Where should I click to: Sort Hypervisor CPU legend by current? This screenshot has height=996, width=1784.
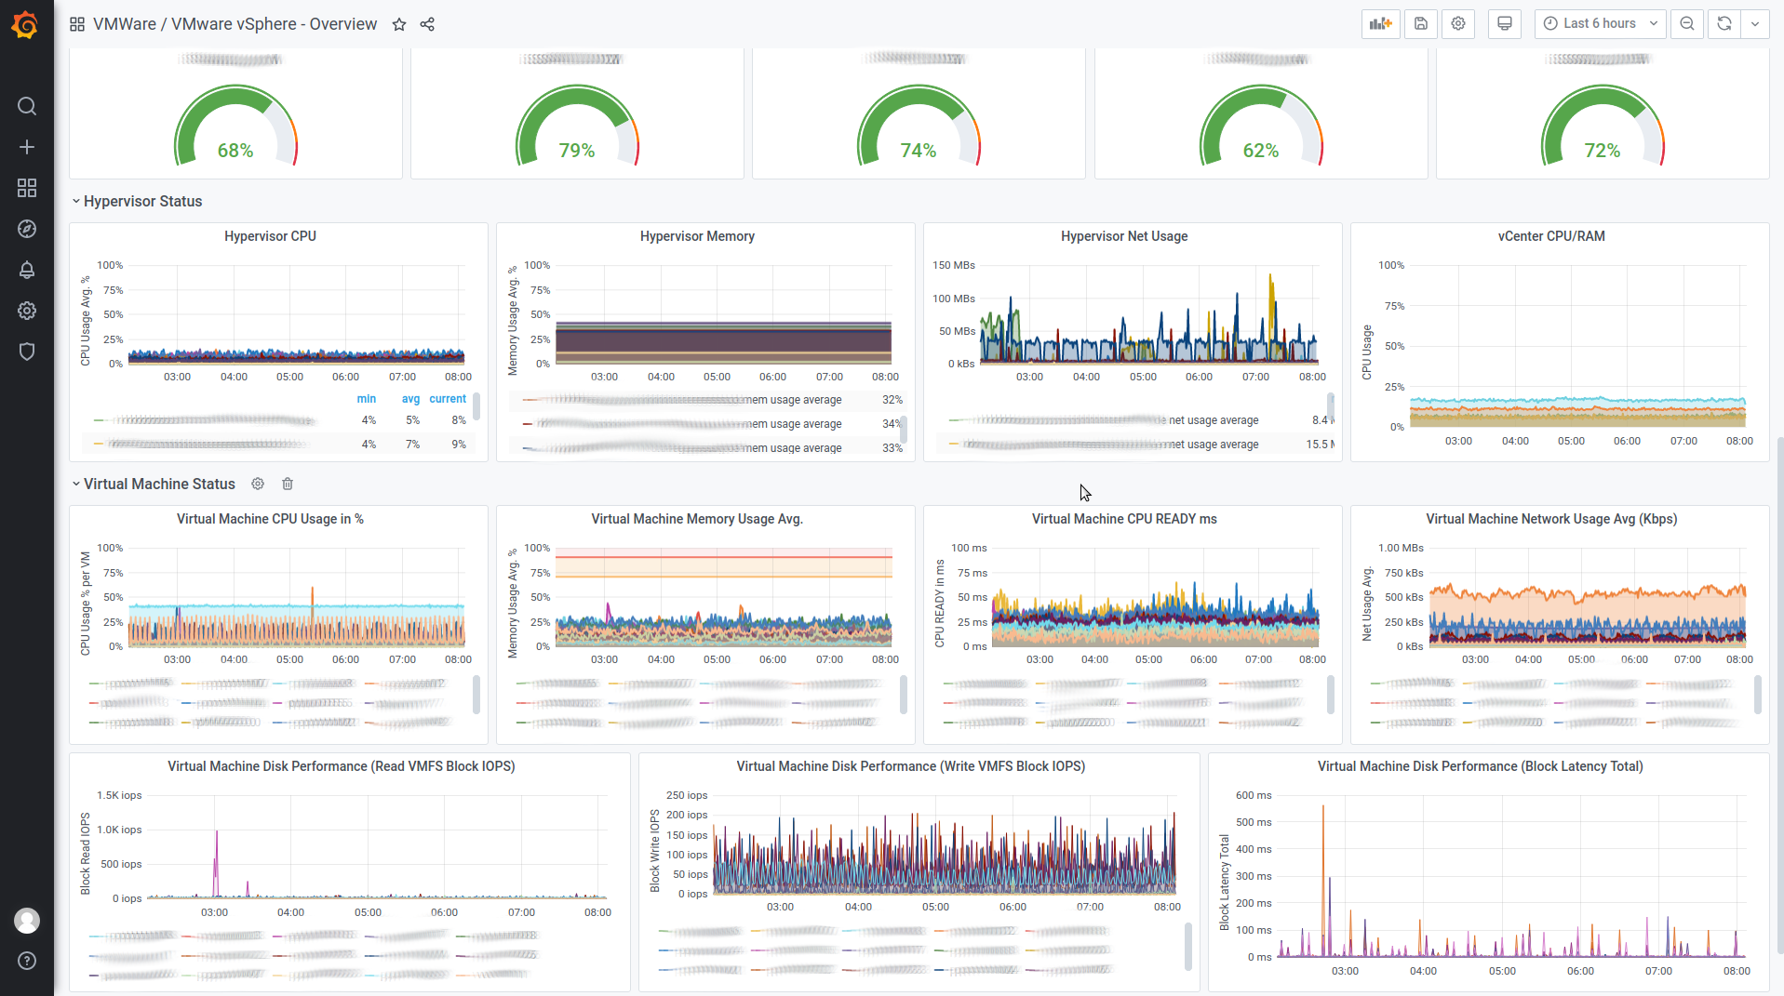448,399
